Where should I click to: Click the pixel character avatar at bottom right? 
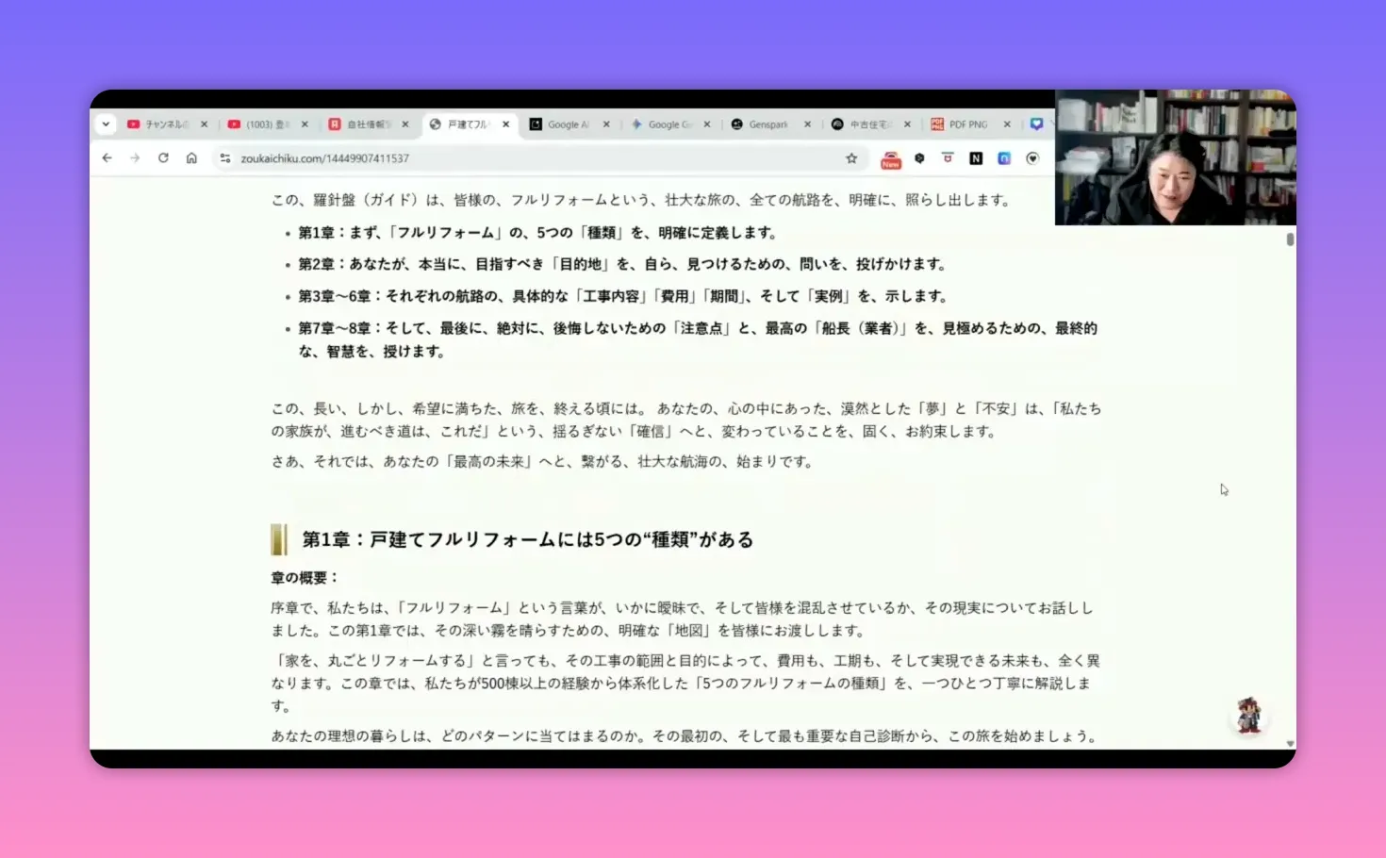click(1249, 715)
